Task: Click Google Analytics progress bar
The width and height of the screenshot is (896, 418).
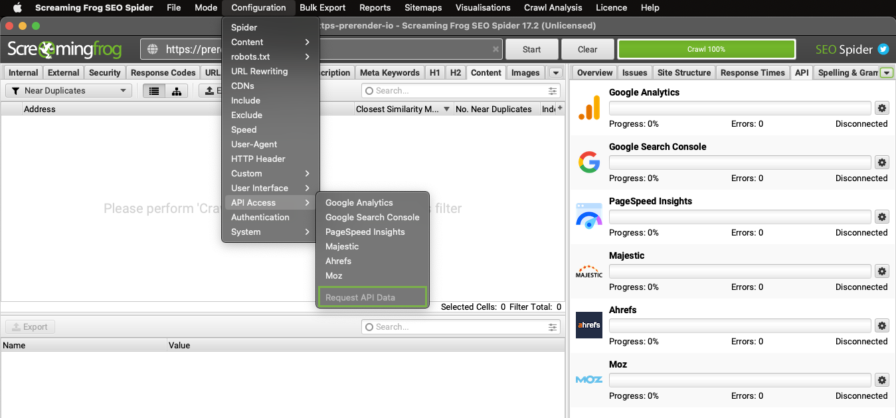Action: tap(739, 108)
